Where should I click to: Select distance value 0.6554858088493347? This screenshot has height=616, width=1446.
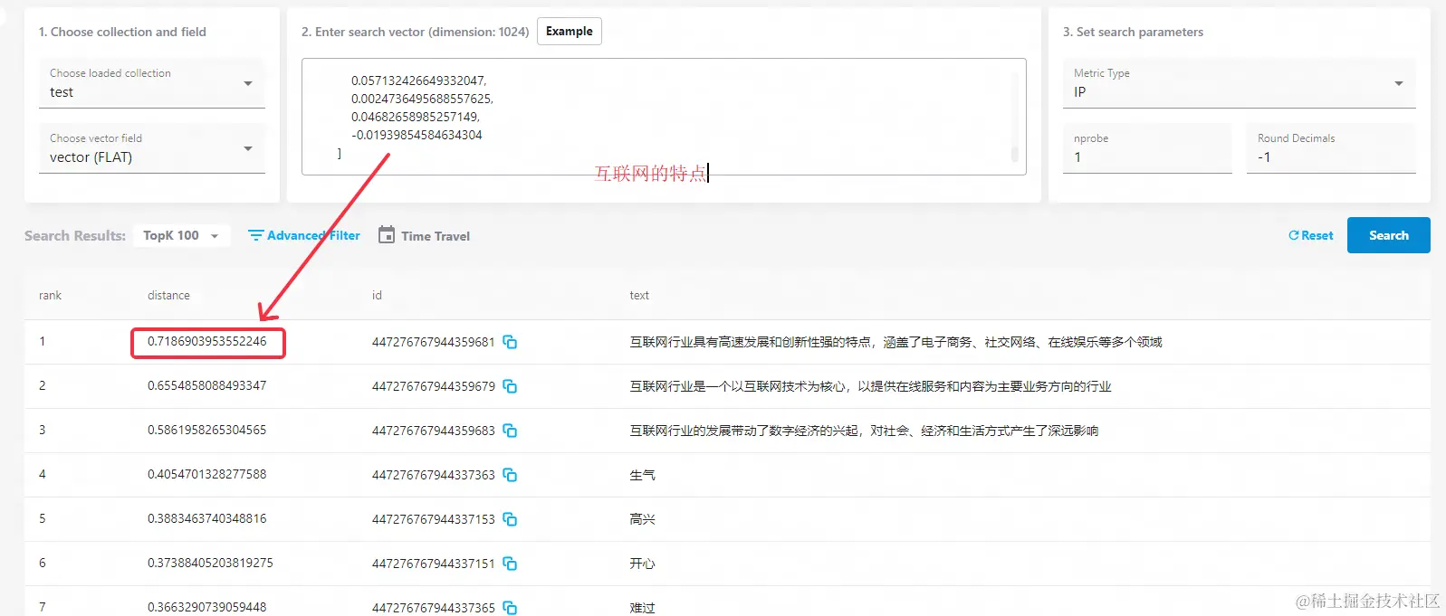(207, 385)
